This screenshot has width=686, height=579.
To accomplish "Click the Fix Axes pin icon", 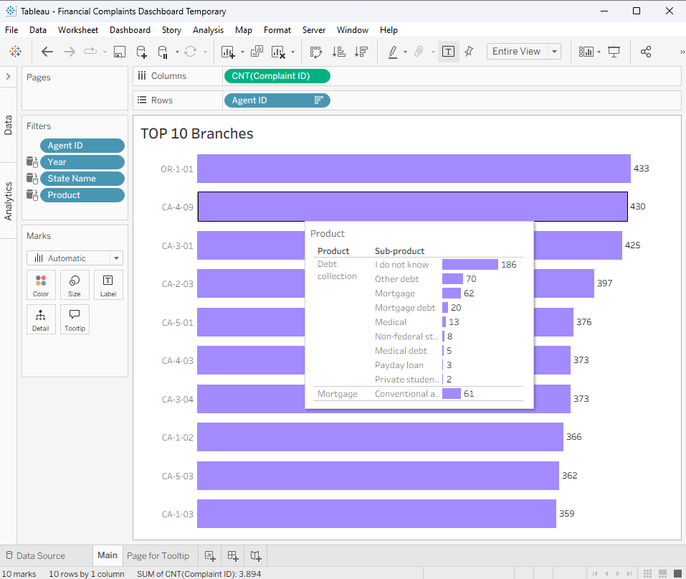I will pos(469,52).
